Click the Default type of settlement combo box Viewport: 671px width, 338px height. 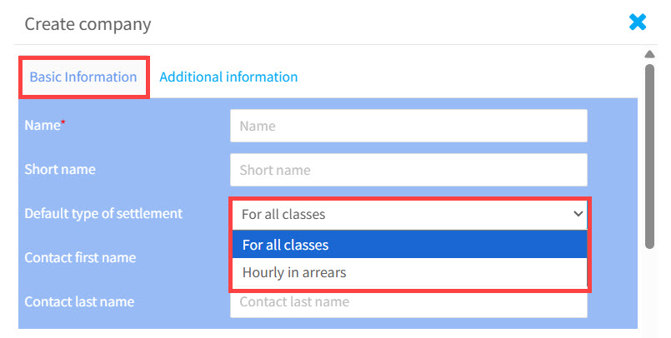click(x=400, y=214)
